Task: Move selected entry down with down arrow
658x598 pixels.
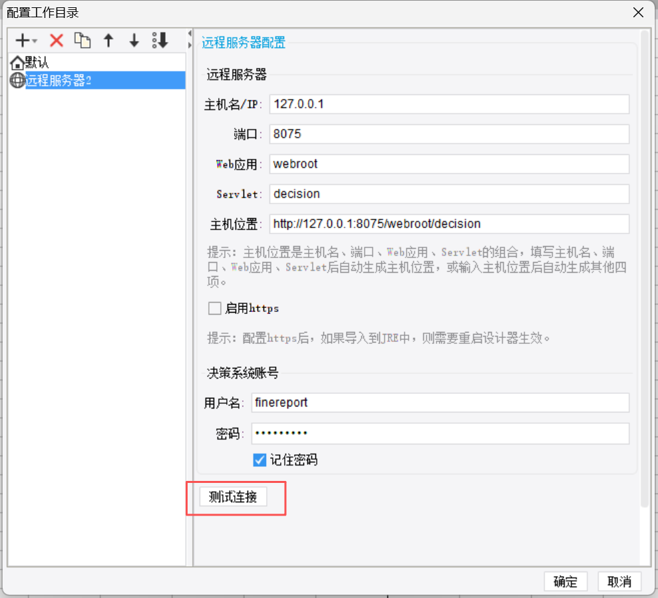Action: pyautogui.click(x=134, y=41)
